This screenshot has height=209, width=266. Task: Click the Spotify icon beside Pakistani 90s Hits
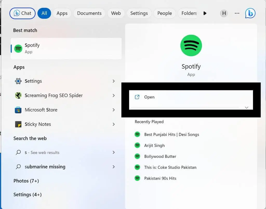click(137, 178)
